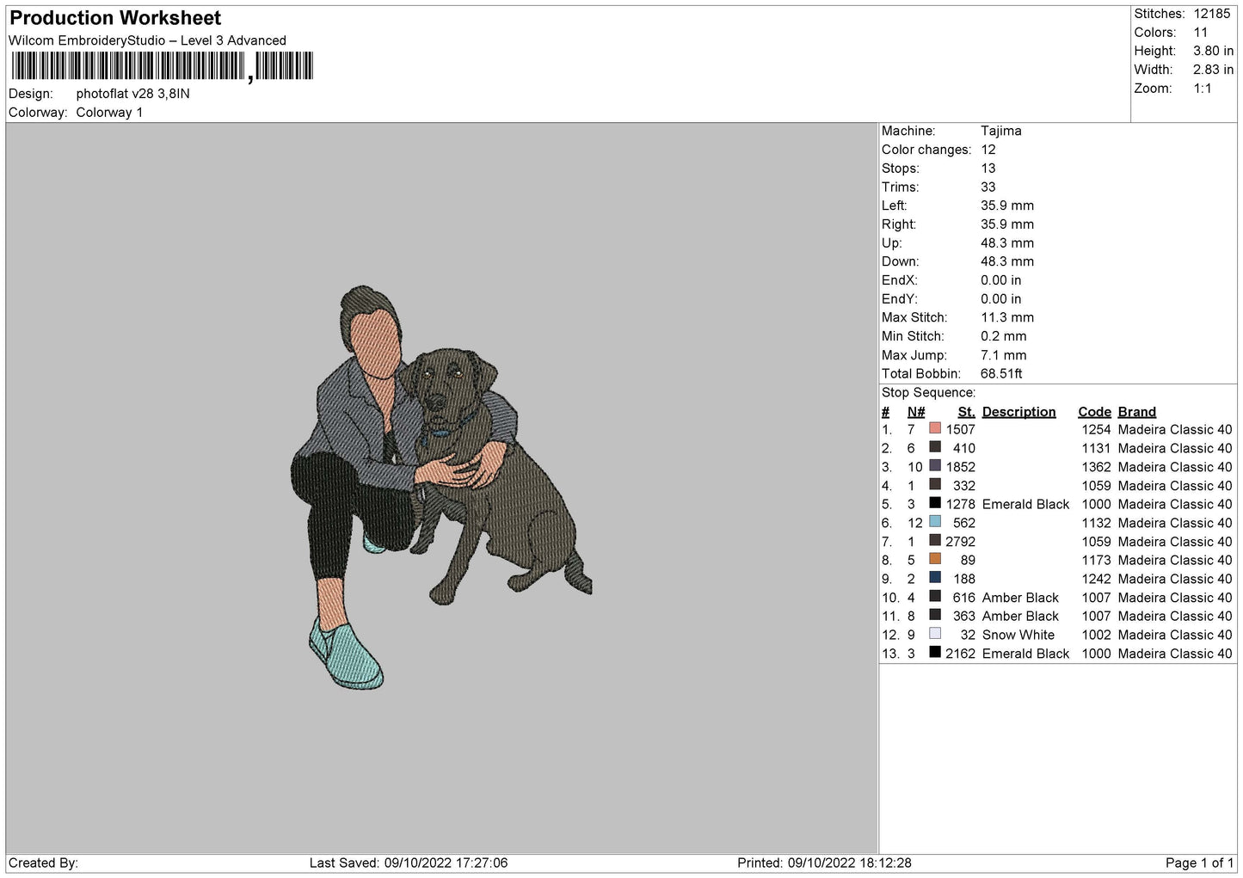Click the swatch in stop 10 Amber Black
1243x878 pixels.
click(935, 596)
